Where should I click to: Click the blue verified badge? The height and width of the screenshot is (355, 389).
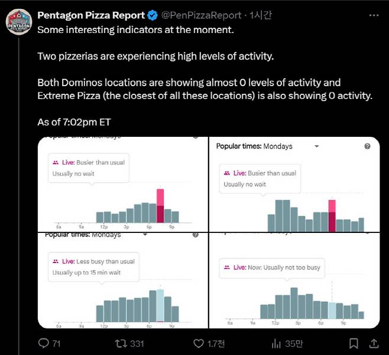pos(151,15)
